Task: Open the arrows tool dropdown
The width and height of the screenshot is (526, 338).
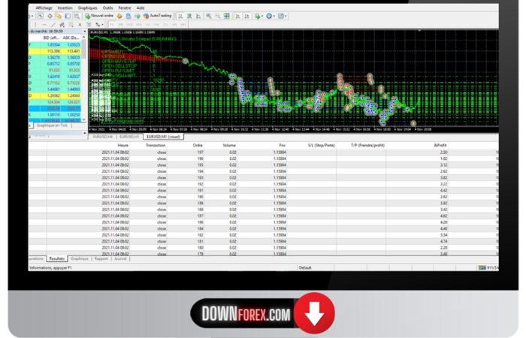Action: 99,25
